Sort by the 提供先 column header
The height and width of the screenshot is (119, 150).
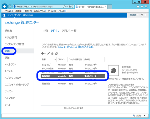point(94,59)
